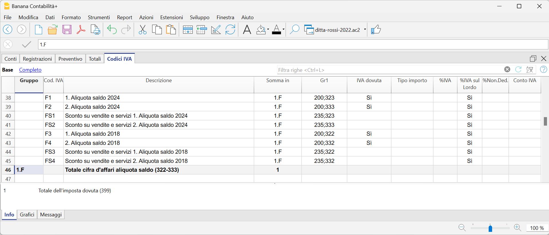Click the Recalculate refresh arrows icon

tap(230, 29)
